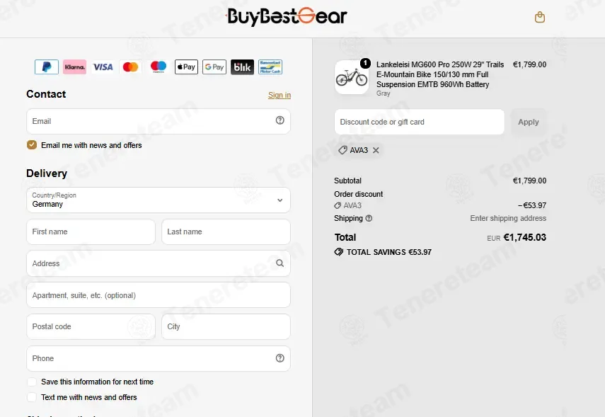605x417 pixels.
Task: Focus the Apartment, suite field
Action: point(159,295)
